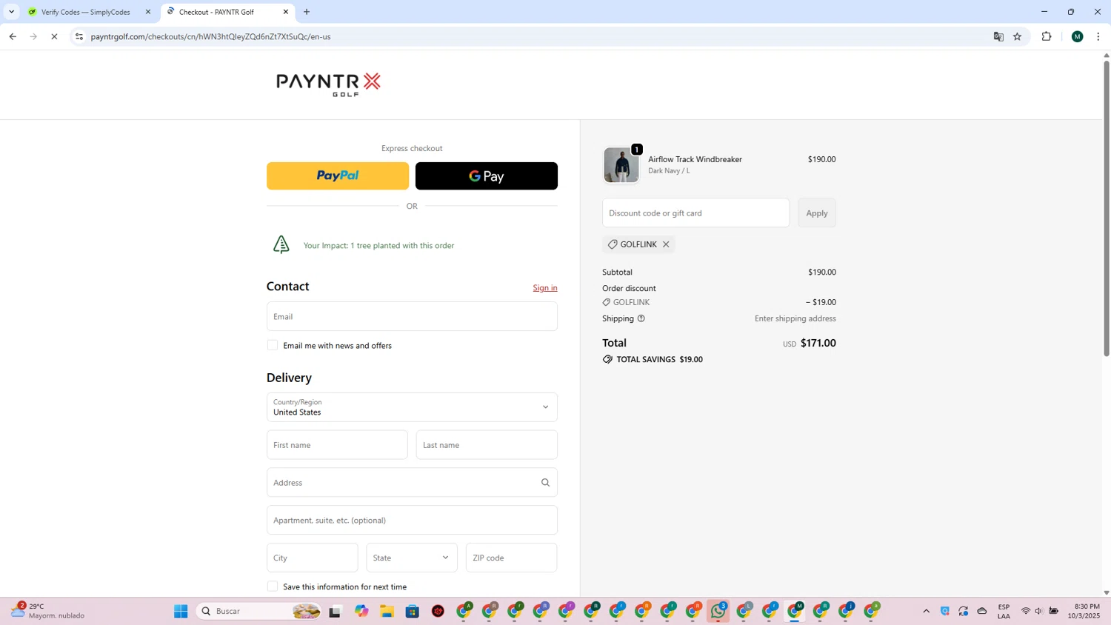1111x625 pixels.
Task: Open the Extensions puzzle icon
Action: [1047, 36]
